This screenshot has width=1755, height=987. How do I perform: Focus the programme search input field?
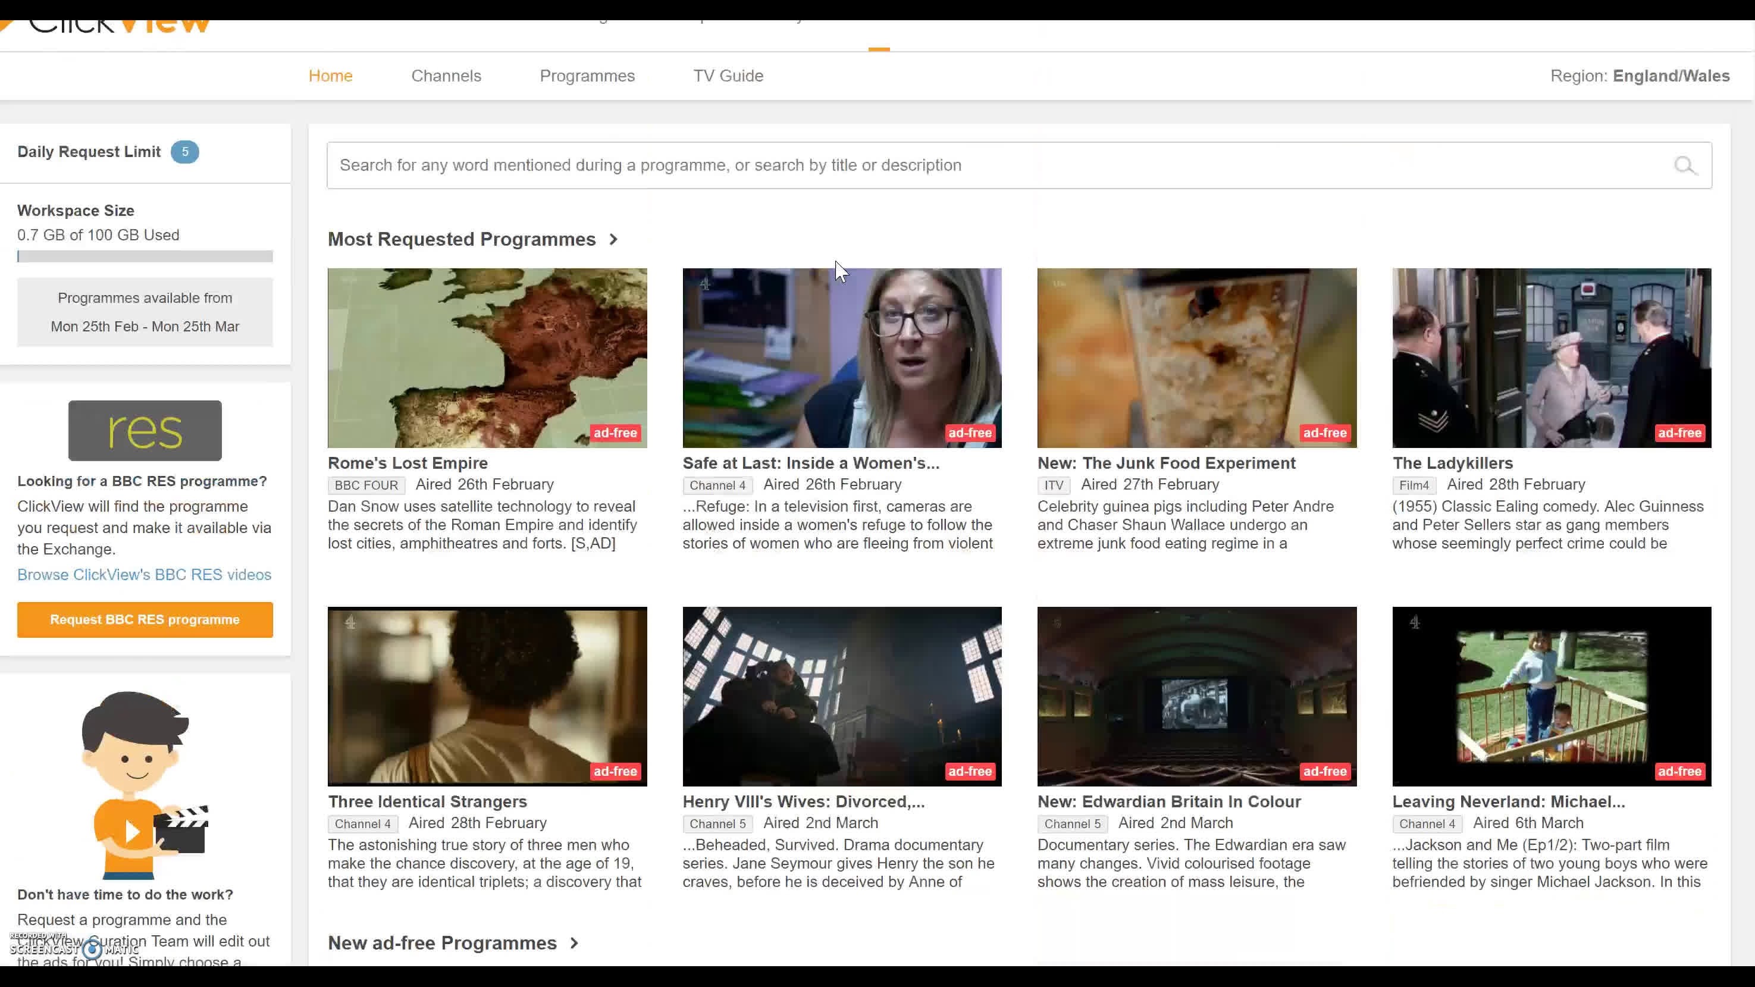coord(1018,165)
